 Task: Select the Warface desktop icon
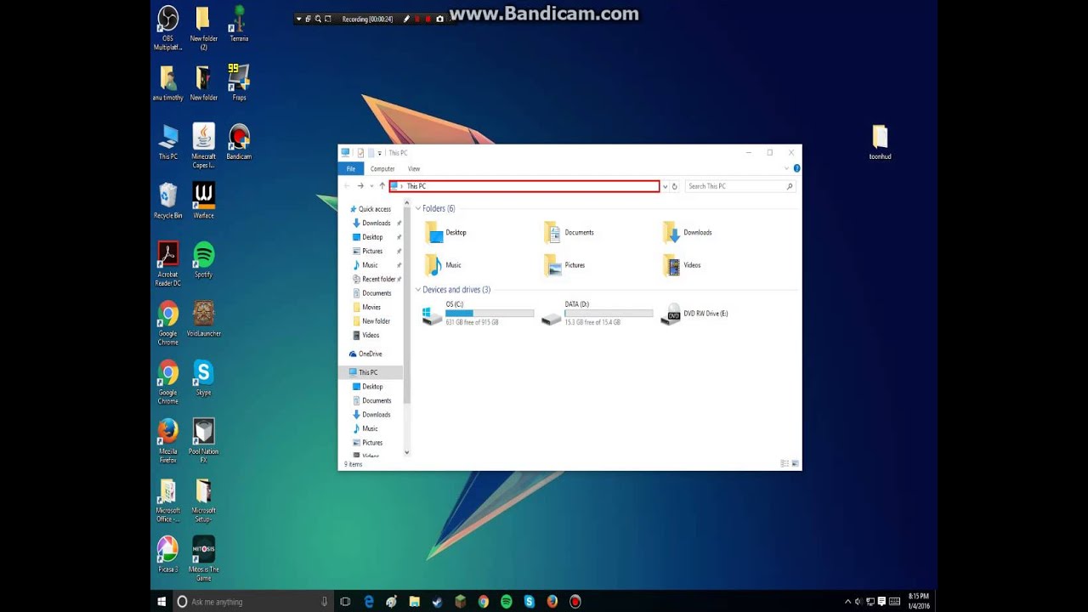coord(203,201)
